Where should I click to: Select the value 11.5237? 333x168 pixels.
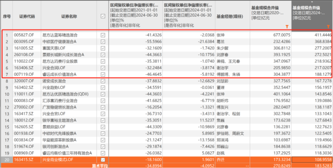coord(207,121)
